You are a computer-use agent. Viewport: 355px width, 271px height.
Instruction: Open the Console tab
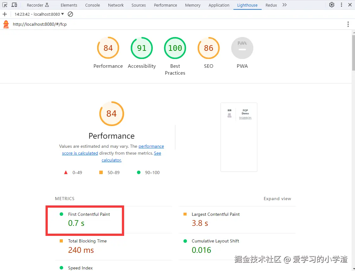(92, 5)
